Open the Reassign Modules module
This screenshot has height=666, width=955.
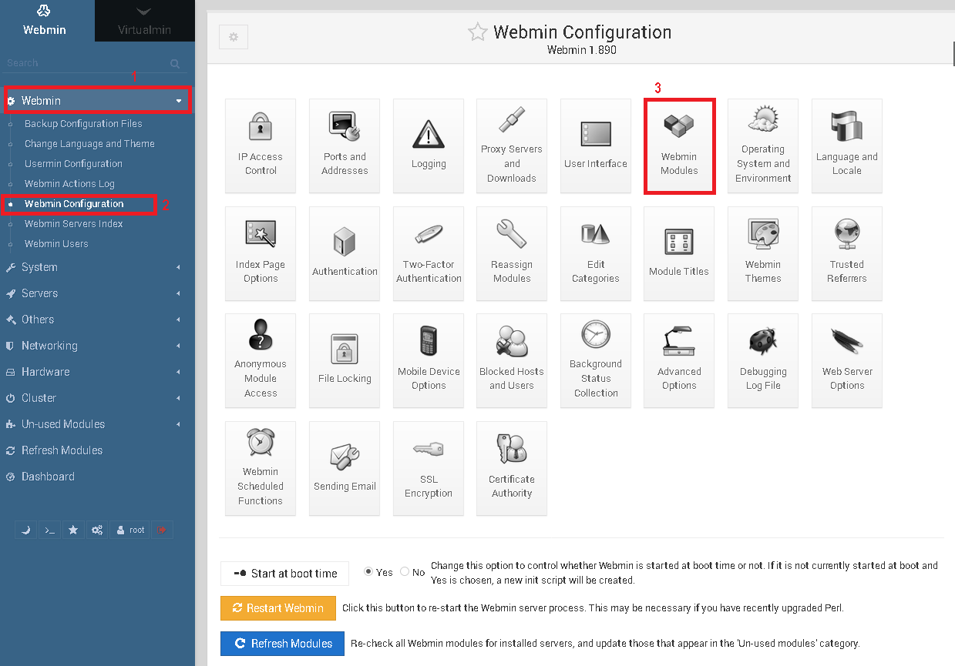pyautogui.click(x=511, y=253)
